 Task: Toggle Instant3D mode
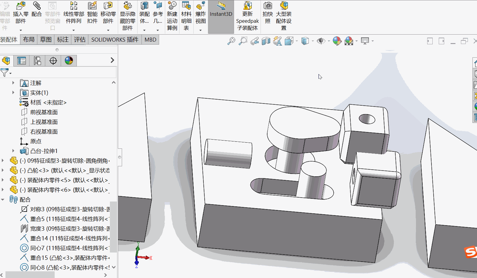[x=221, y=17]
